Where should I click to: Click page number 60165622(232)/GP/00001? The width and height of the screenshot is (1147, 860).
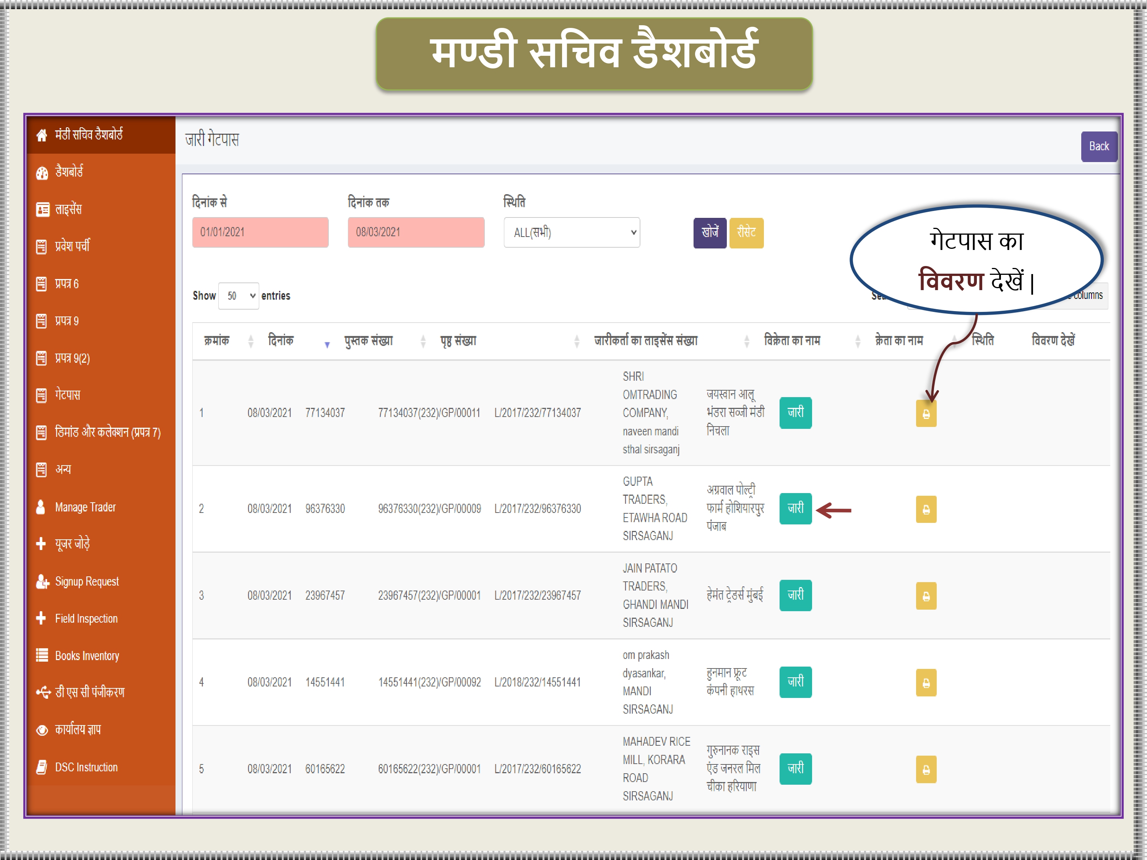click(429, 769)
